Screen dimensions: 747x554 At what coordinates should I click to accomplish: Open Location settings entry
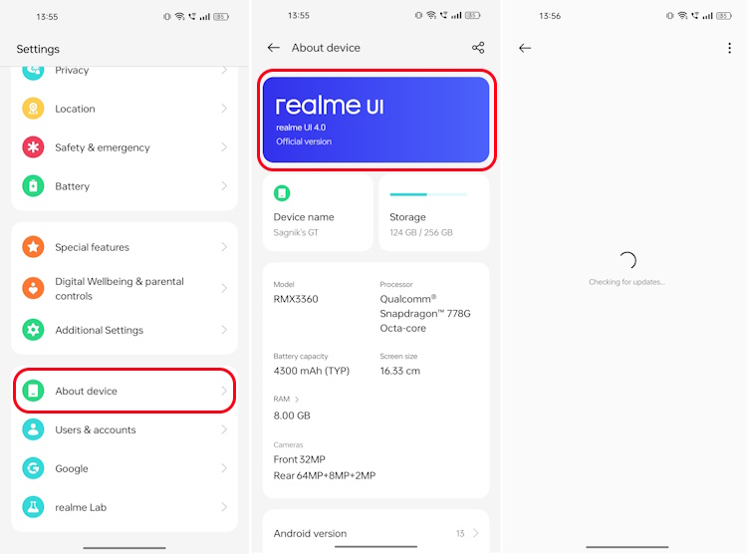(x=124, y=109)
